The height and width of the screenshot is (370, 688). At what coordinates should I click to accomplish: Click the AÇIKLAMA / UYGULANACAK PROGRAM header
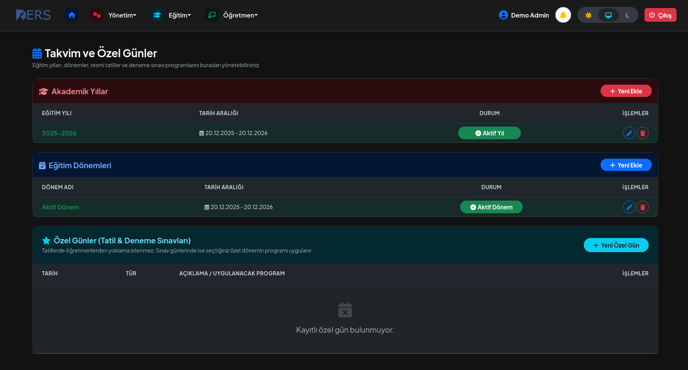(232, 273)
